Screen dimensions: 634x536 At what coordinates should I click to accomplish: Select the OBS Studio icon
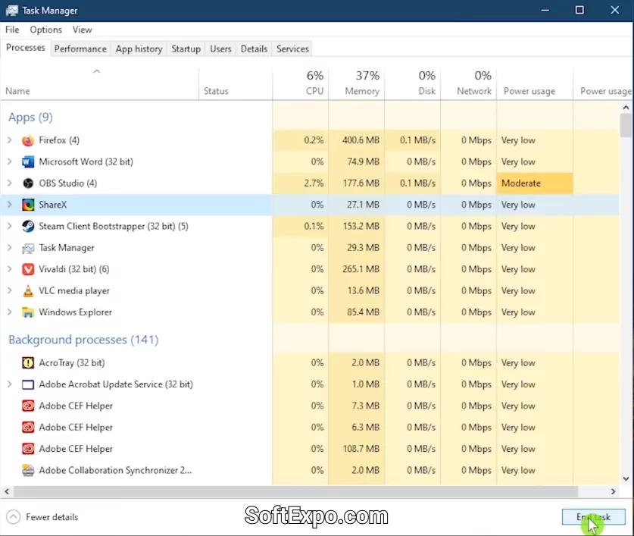click(x=29, y=183)
